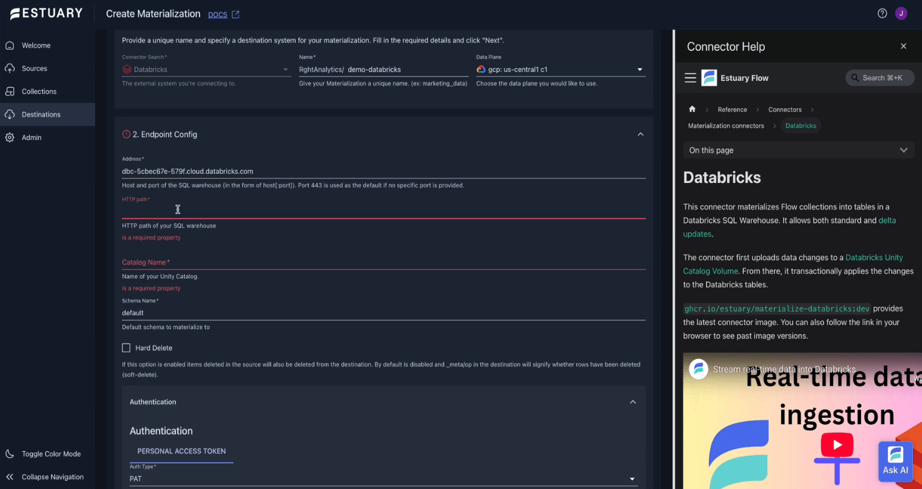Click the YouTube channel logo on video

[698, 369]
